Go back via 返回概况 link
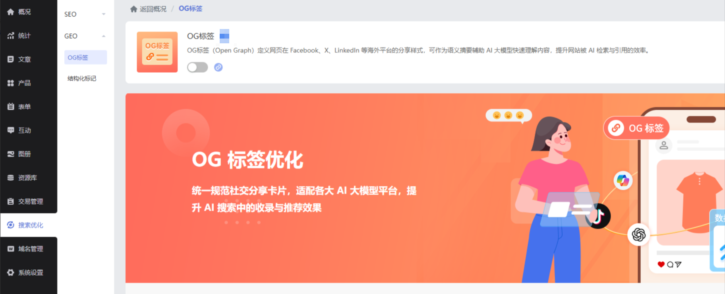Screen dimensions: 725x294 point(153,9)
